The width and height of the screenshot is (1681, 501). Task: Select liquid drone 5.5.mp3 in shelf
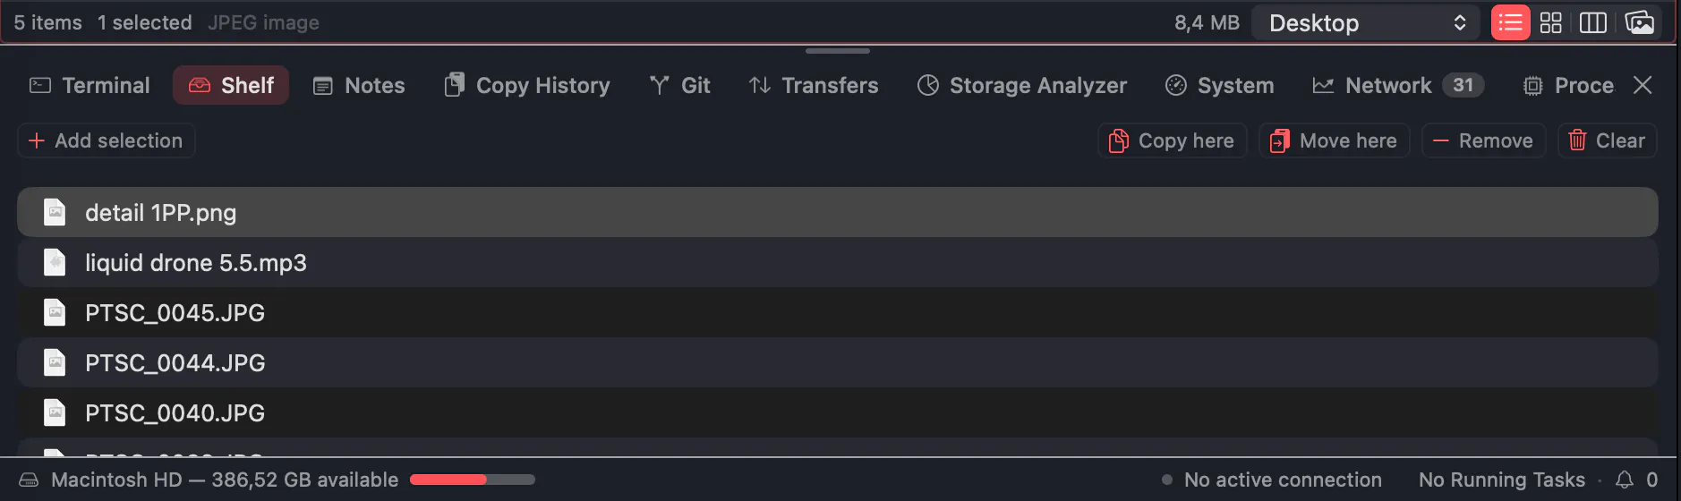tap(838, 262)
